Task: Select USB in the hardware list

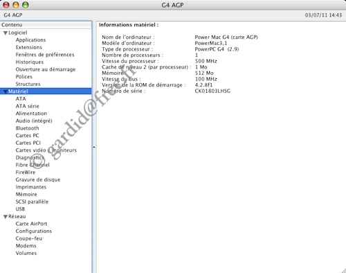Action: point(20,209)
